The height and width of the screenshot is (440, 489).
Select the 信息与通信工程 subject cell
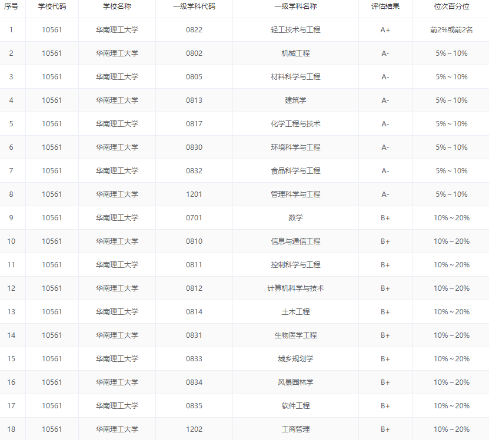[295, 241]
